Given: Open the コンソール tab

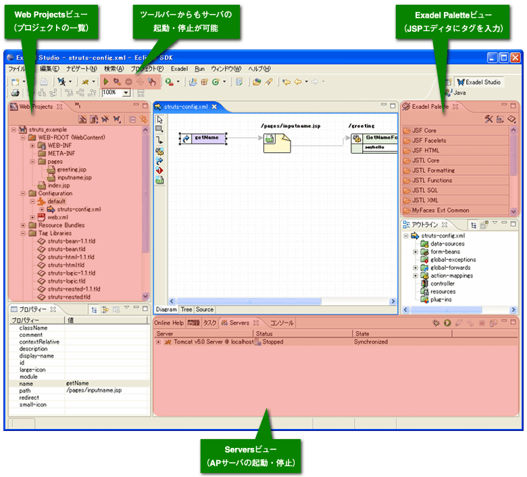Looking at the screenshot, I should pos(282,323).
